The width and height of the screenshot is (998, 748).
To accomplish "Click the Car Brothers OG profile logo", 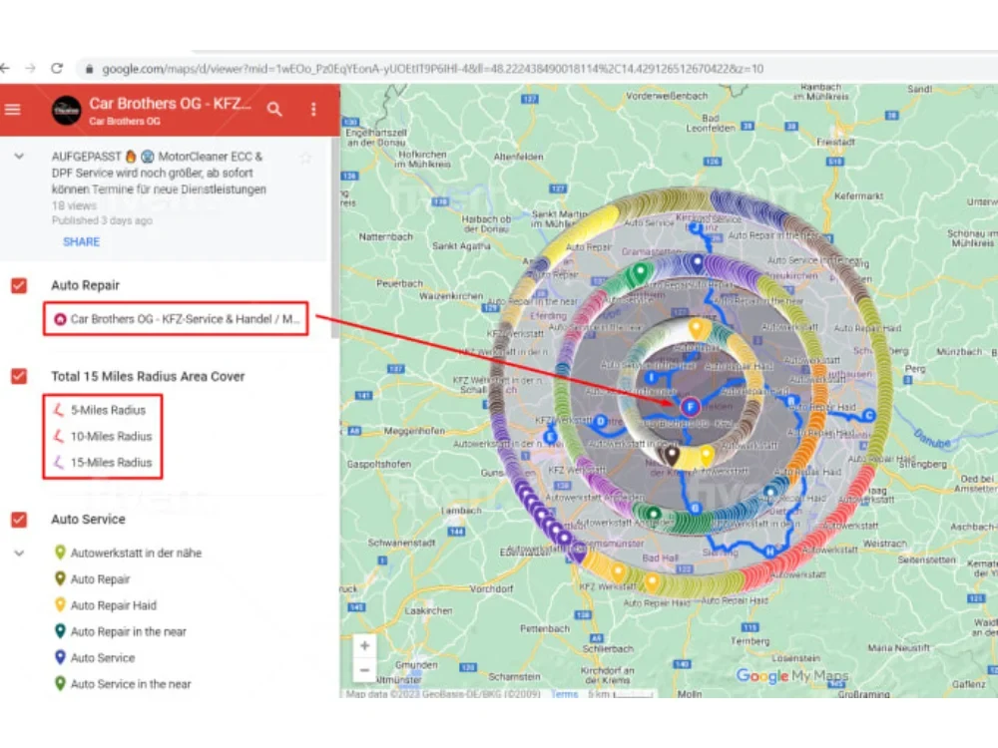I will click(x=66, y=110).
